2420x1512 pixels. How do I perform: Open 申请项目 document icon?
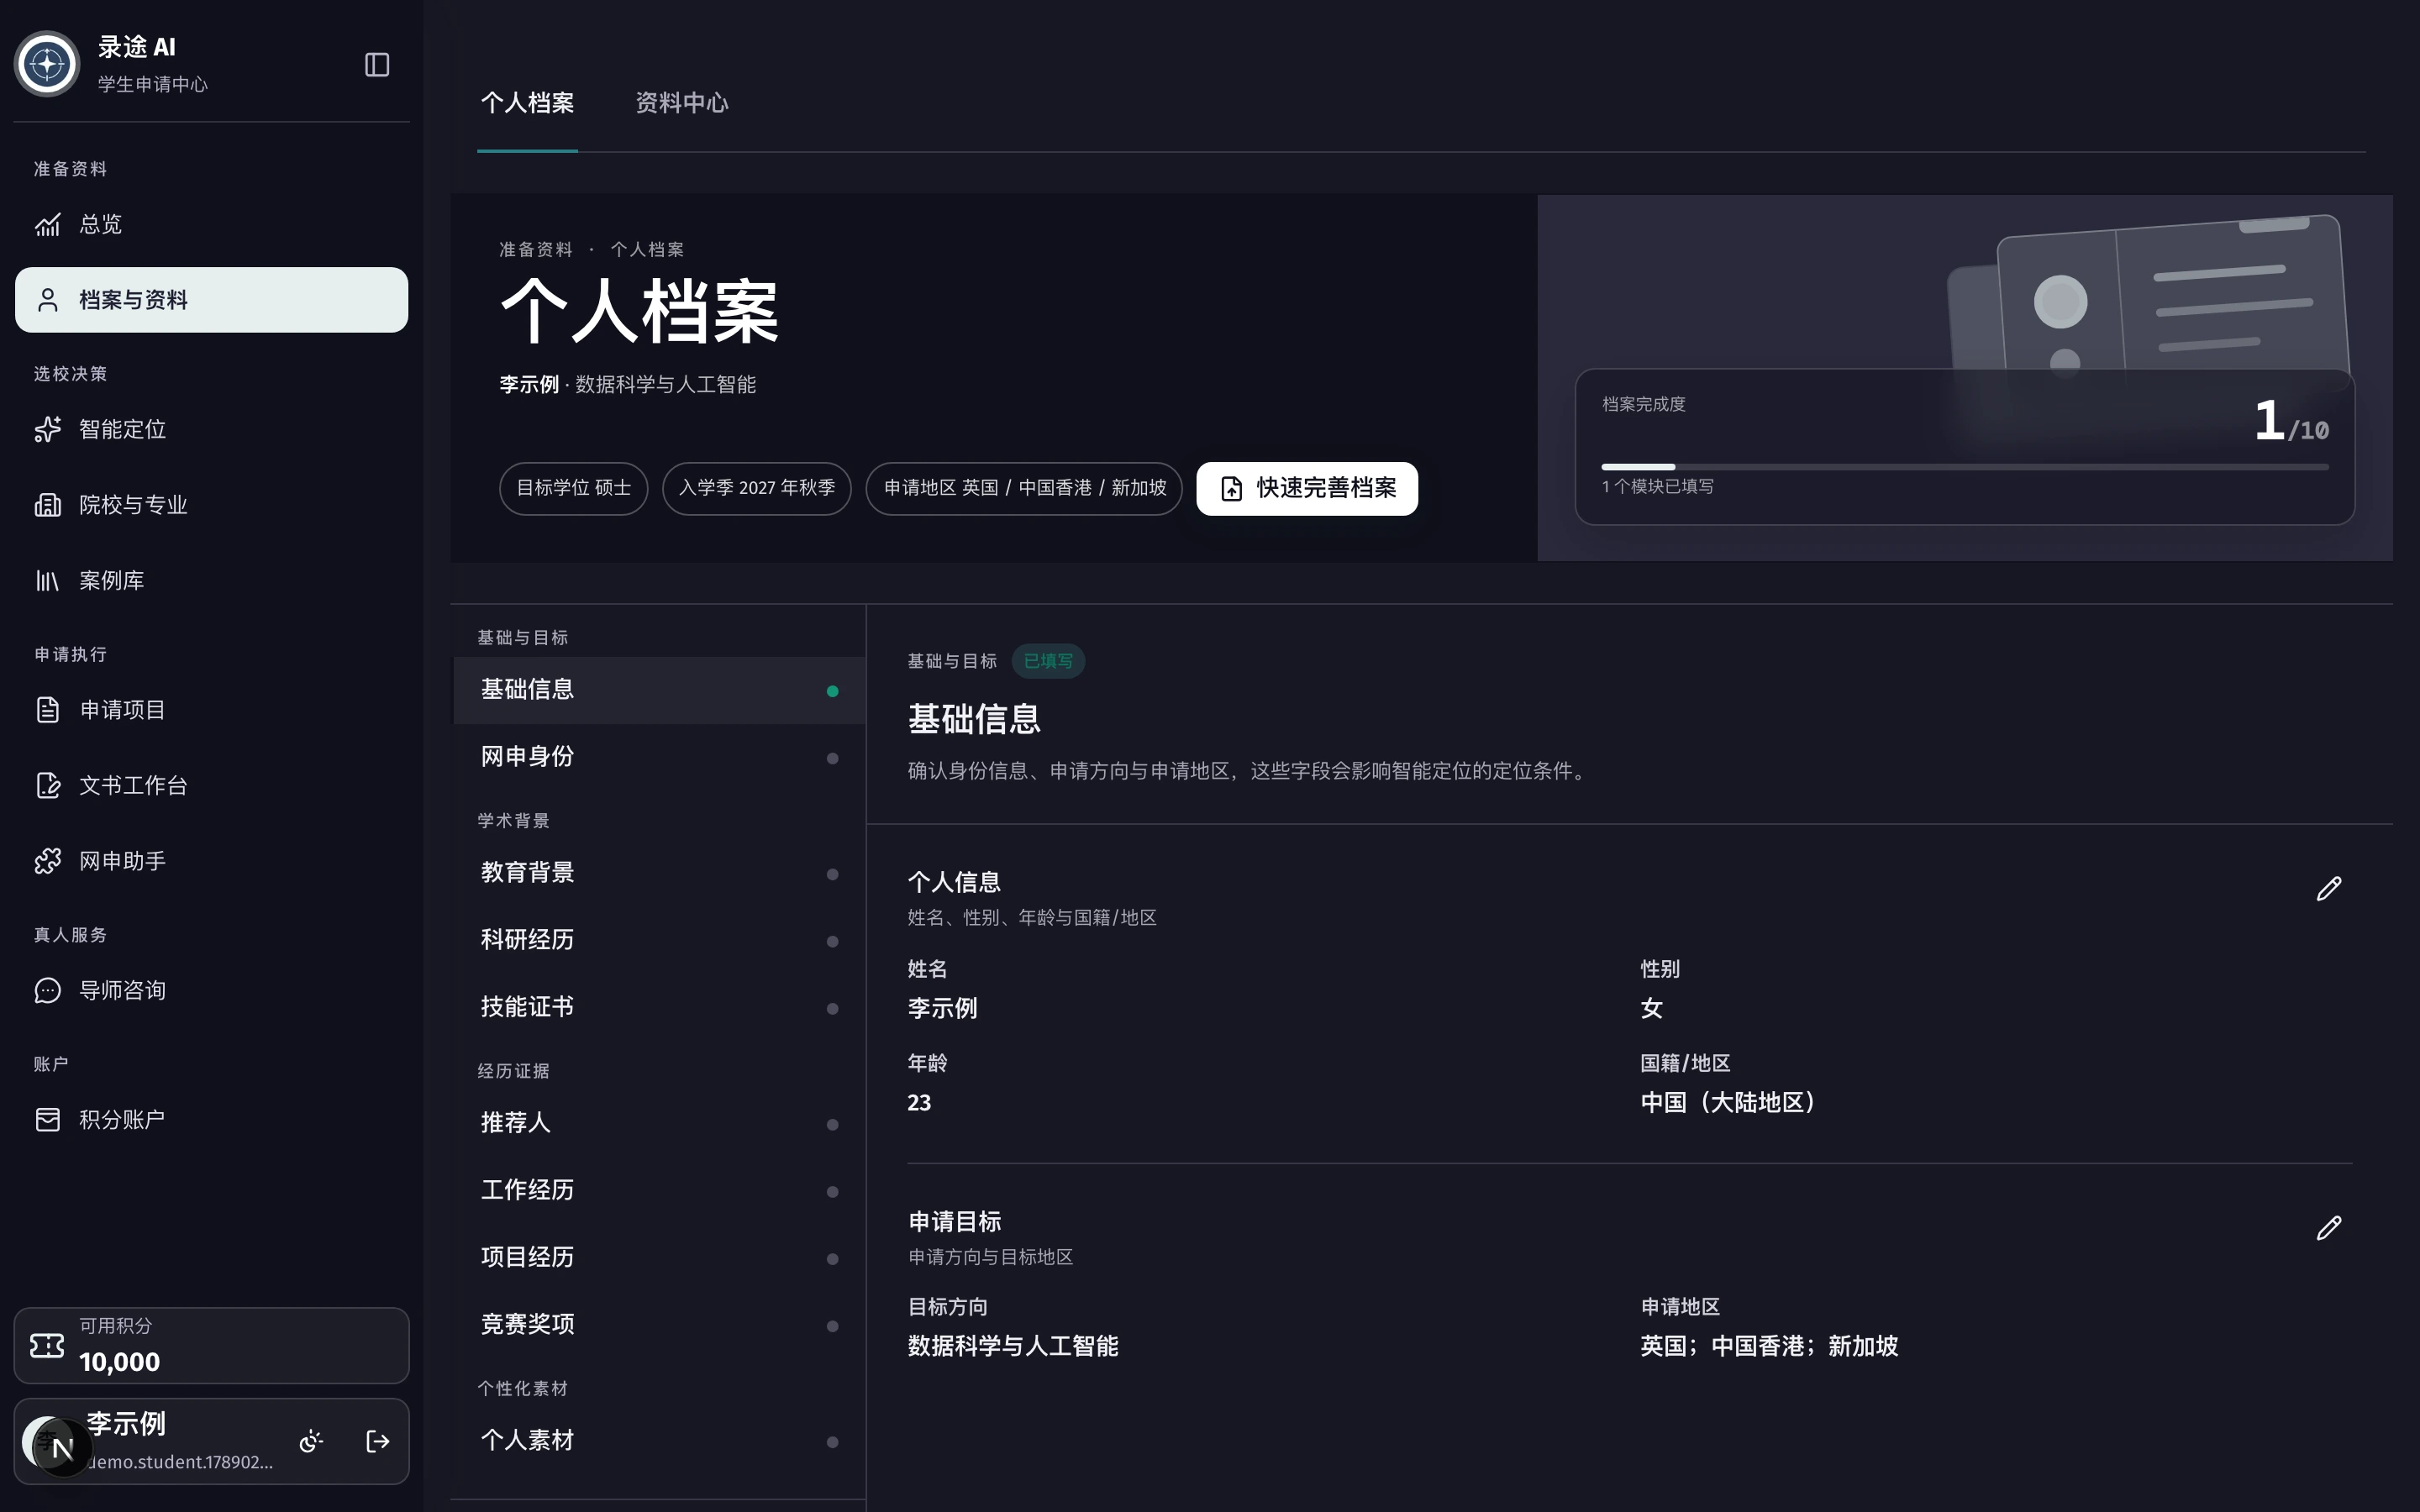click(211, 710)
